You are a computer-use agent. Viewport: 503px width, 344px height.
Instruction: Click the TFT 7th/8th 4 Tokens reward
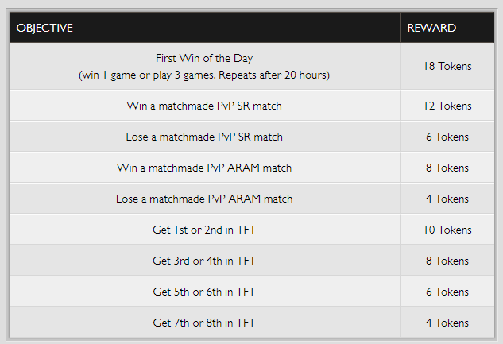[447, 323]
